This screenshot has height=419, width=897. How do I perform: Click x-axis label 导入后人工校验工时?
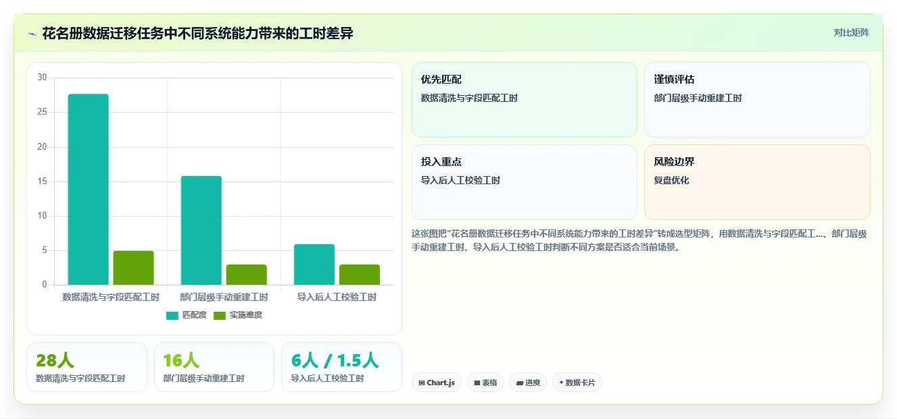point(337,297)
